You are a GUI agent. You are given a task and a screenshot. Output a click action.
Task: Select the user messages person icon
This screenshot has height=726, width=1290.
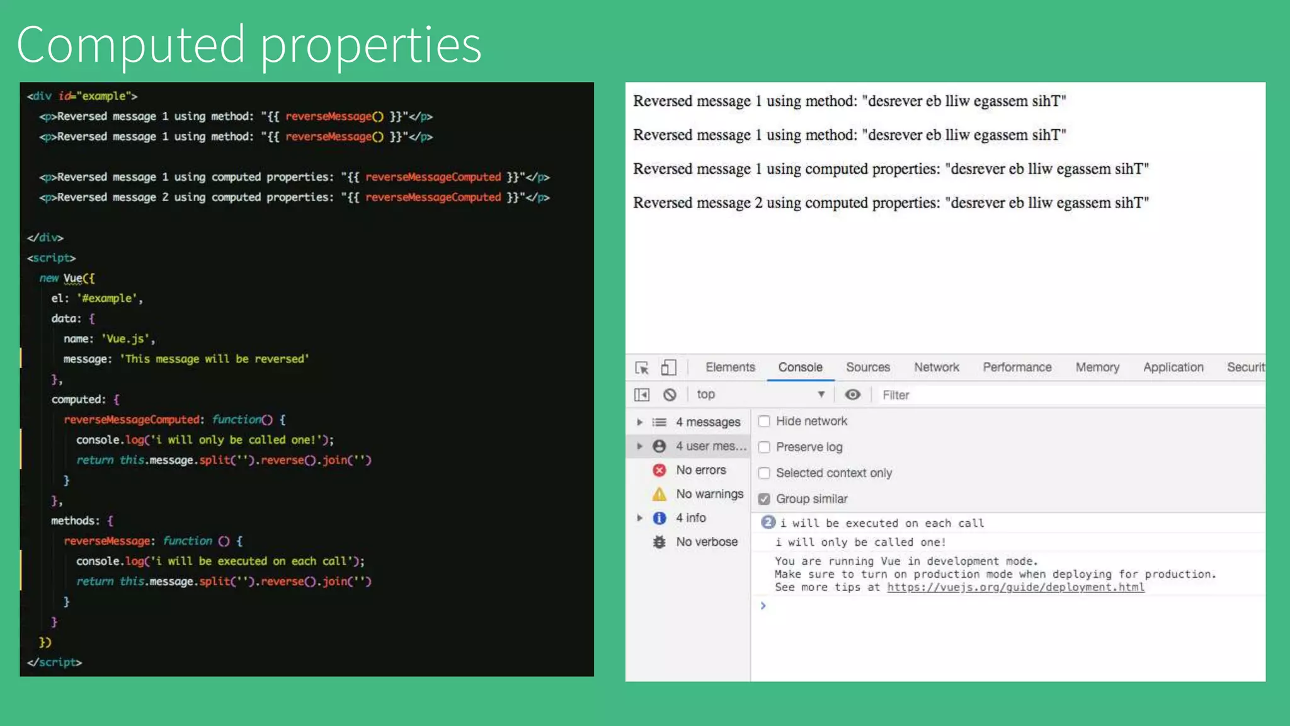pos(659,446)
